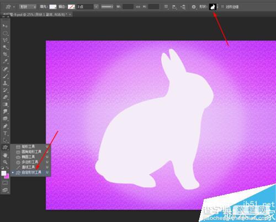Choose 自定形状工具 from the flyout
276x222 pixels.
tap(30, 172)
